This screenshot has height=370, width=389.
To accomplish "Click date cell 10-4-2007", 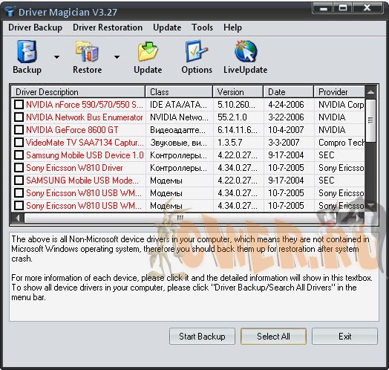I will 286,129.
